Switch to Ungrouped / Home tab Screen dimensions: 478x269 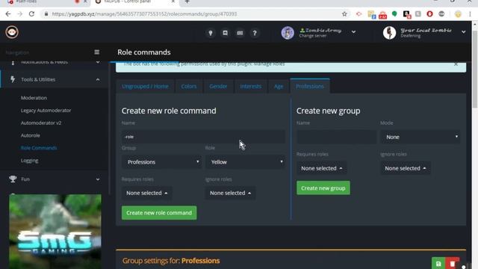[145, 87]
